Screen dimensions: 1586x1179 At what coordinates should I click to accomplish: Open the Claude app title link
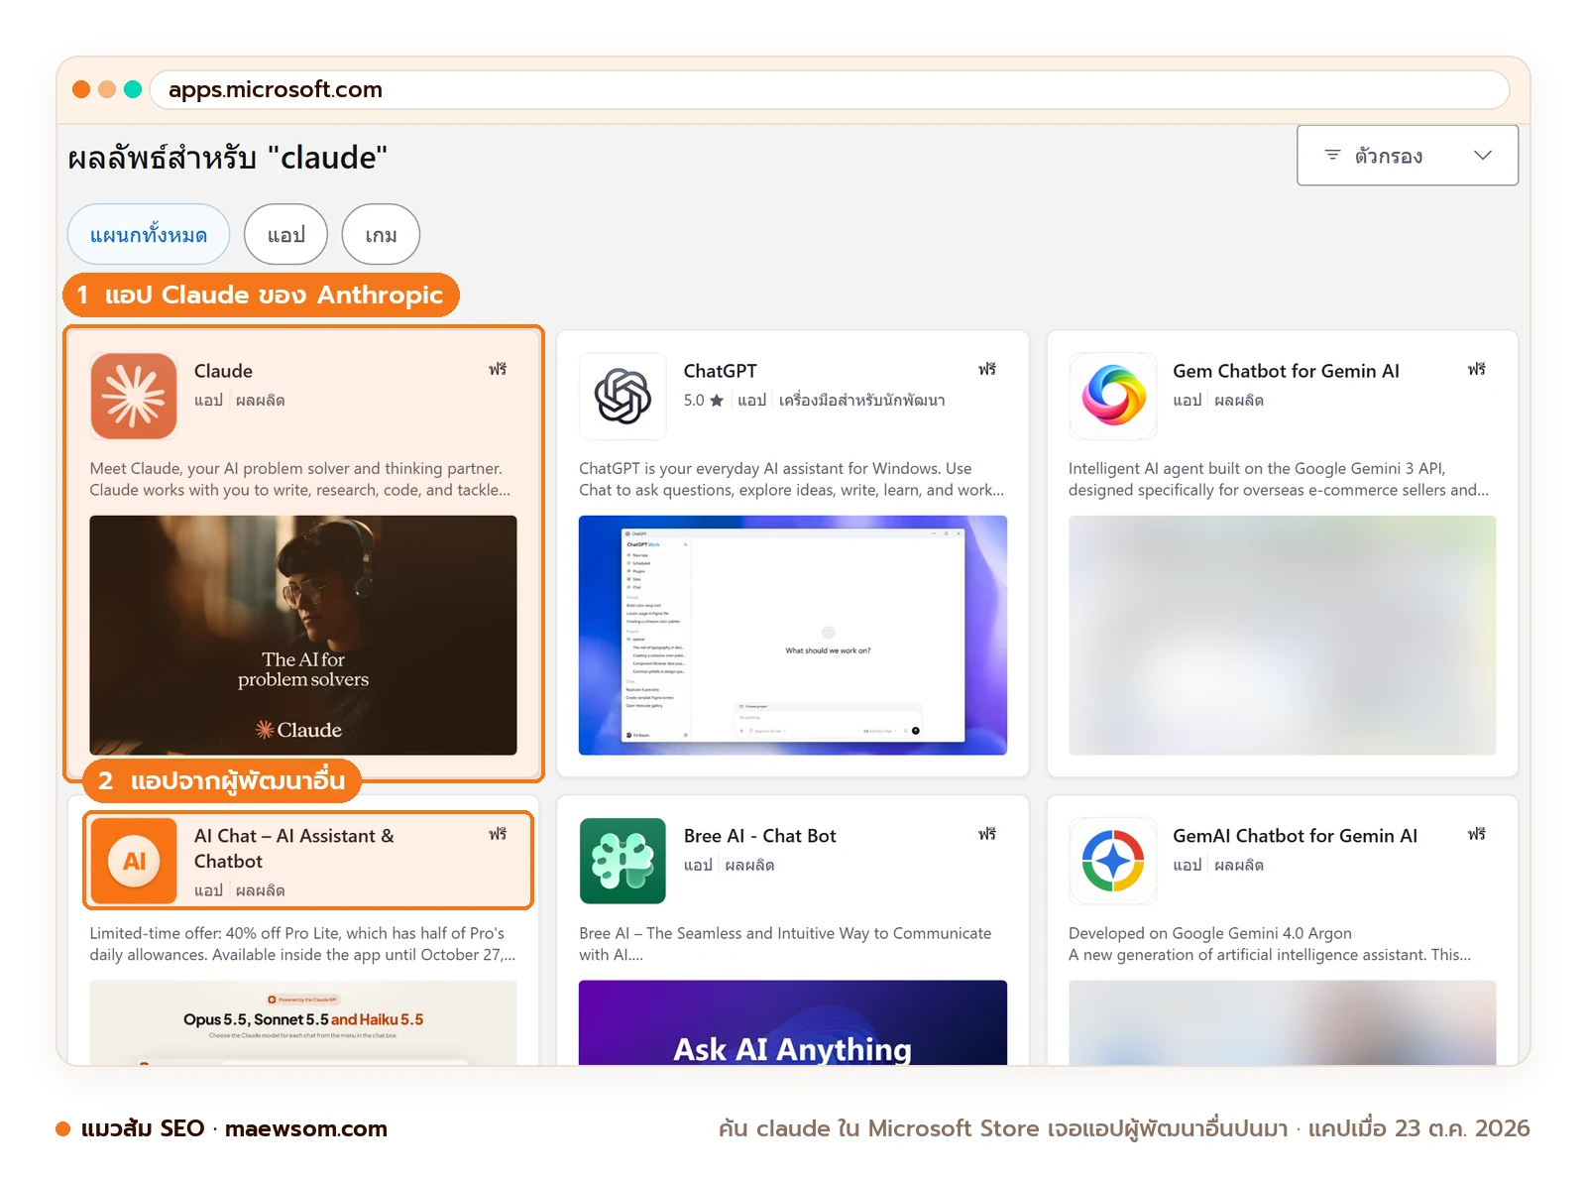point(223,371)
